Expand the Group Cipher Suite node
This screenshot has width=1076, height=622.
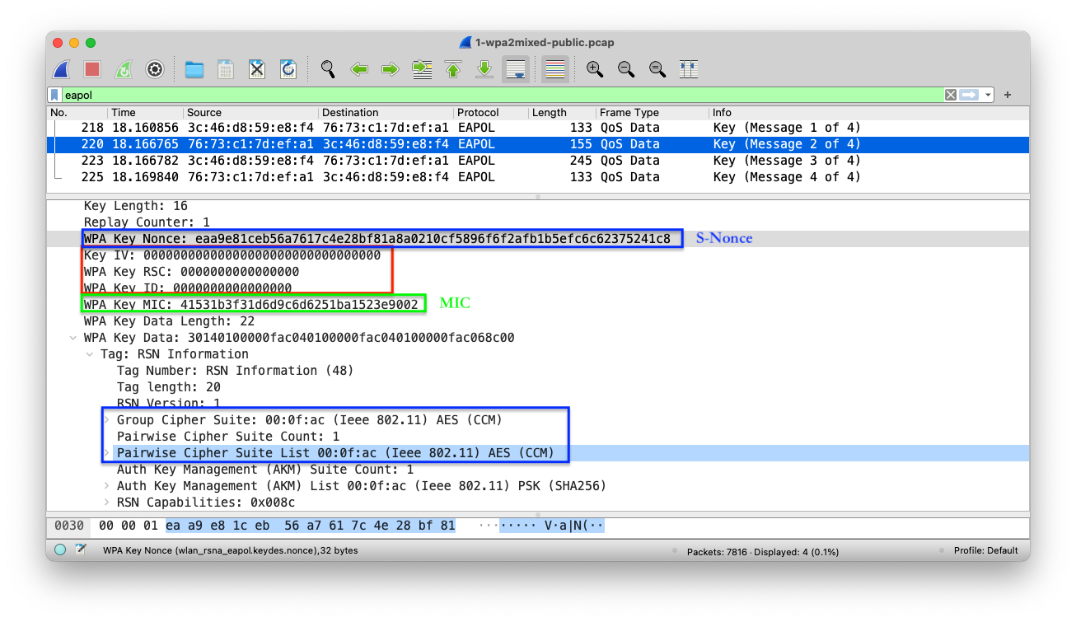click(106, 420)
